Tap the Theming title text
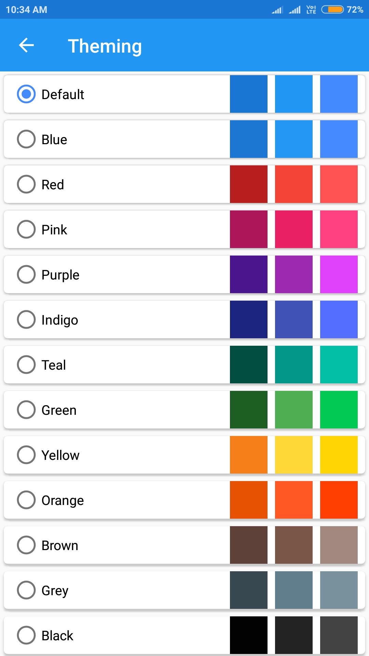 point(105,46)
